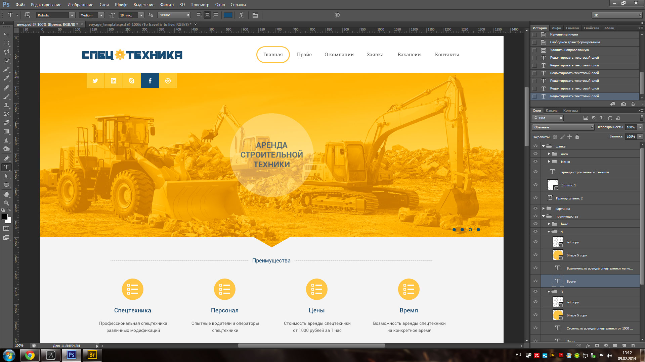Select history state Удалить направляющую
645x362 pixels.
585,50
